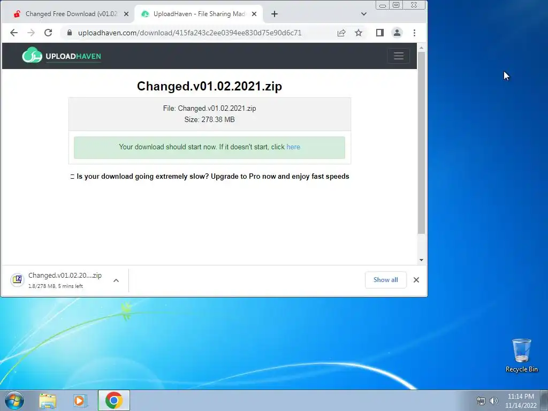This screenshot has height=411, width=548.
Task: Close the UploadHaven tab
Action: click(x=254, y=14)
